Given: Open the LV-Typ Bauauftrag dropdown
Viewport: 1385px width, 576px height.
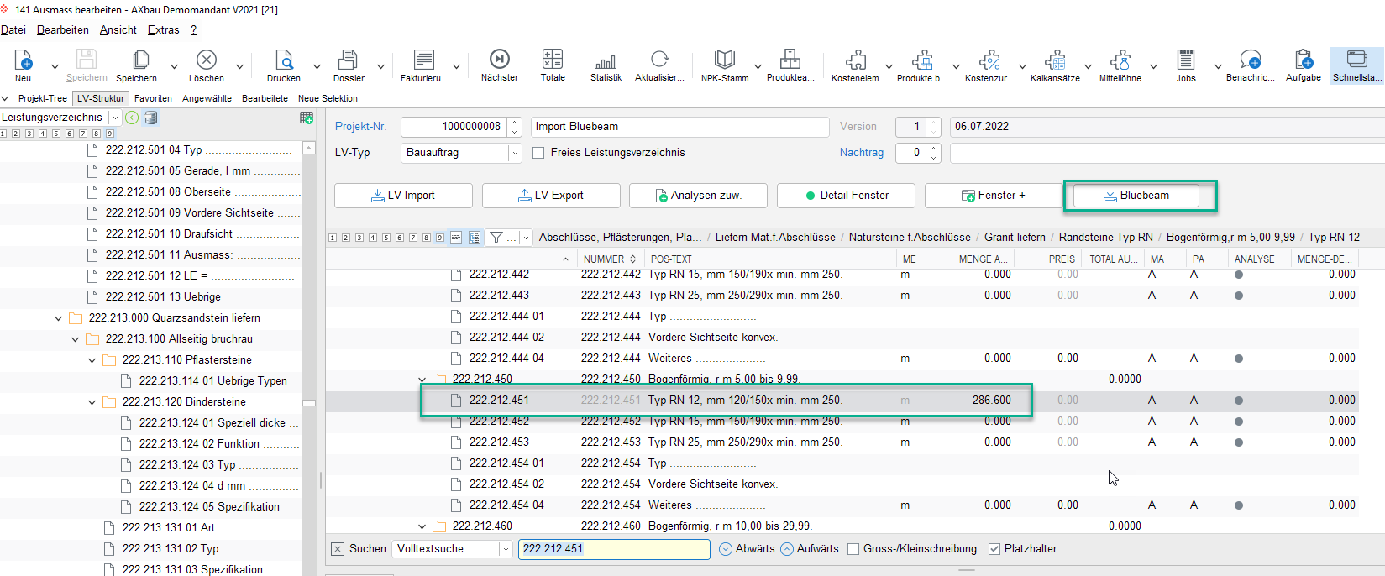Looking at the screenshot, I should tap(514, 153).
